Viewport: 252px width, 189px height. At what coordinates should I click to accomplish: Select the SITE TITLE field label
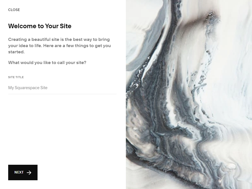16,77
